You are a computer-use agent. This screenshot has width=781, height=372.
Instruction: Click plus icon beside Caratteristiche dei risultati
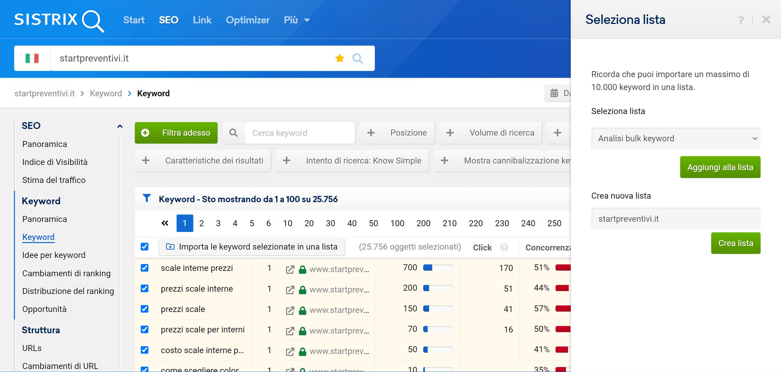145,160
